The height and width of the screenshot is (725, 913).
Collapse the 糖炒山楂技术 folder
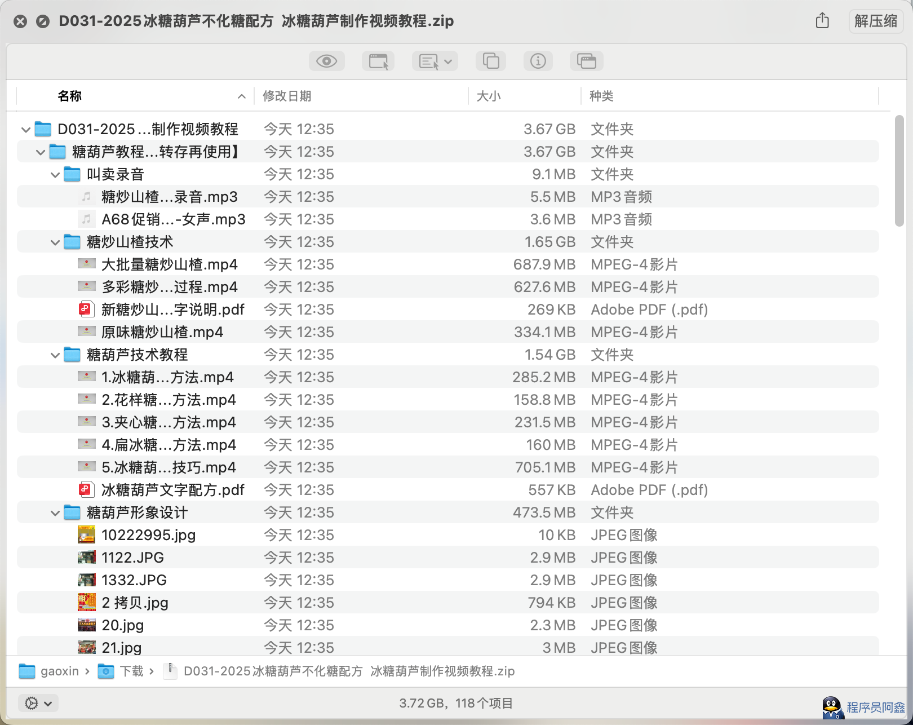(x=55, y=242)
